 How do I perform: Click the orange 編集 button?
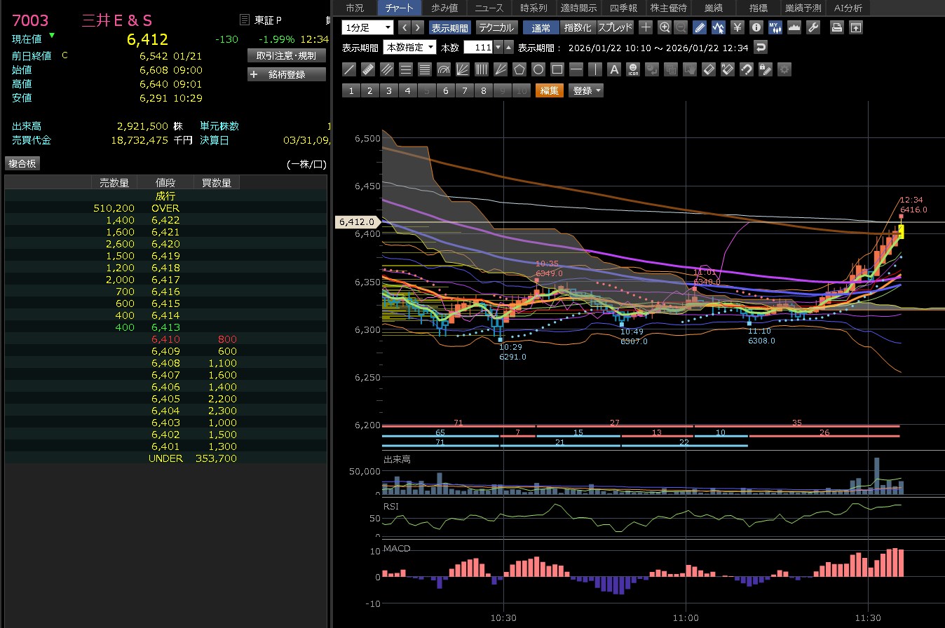point(549,90)
